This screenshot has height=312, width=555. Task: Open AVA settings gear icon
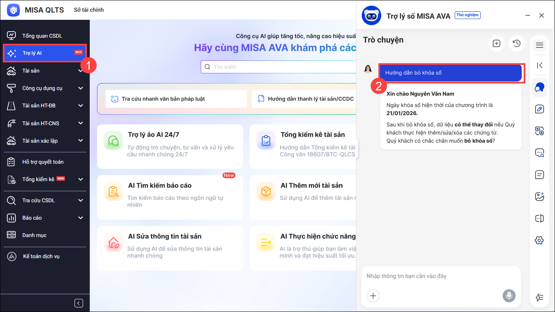540,240
